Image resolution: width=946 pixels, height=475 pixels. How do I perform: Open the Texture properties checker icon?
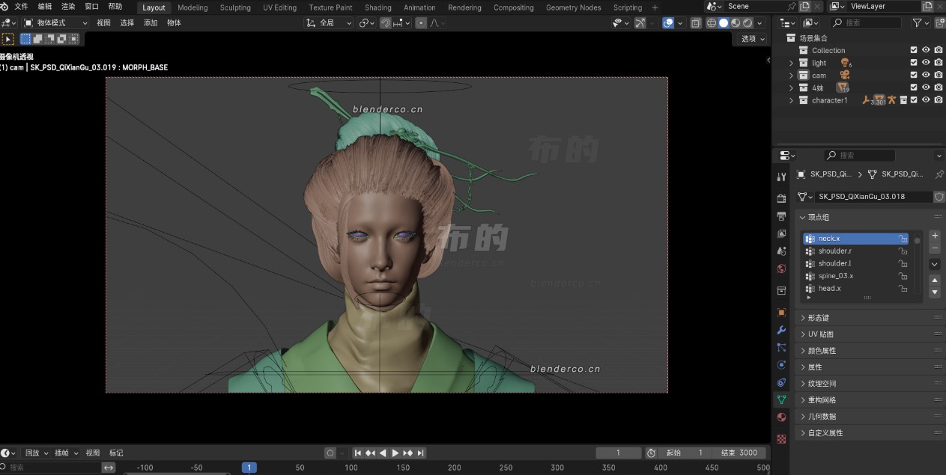click(781, 439)
